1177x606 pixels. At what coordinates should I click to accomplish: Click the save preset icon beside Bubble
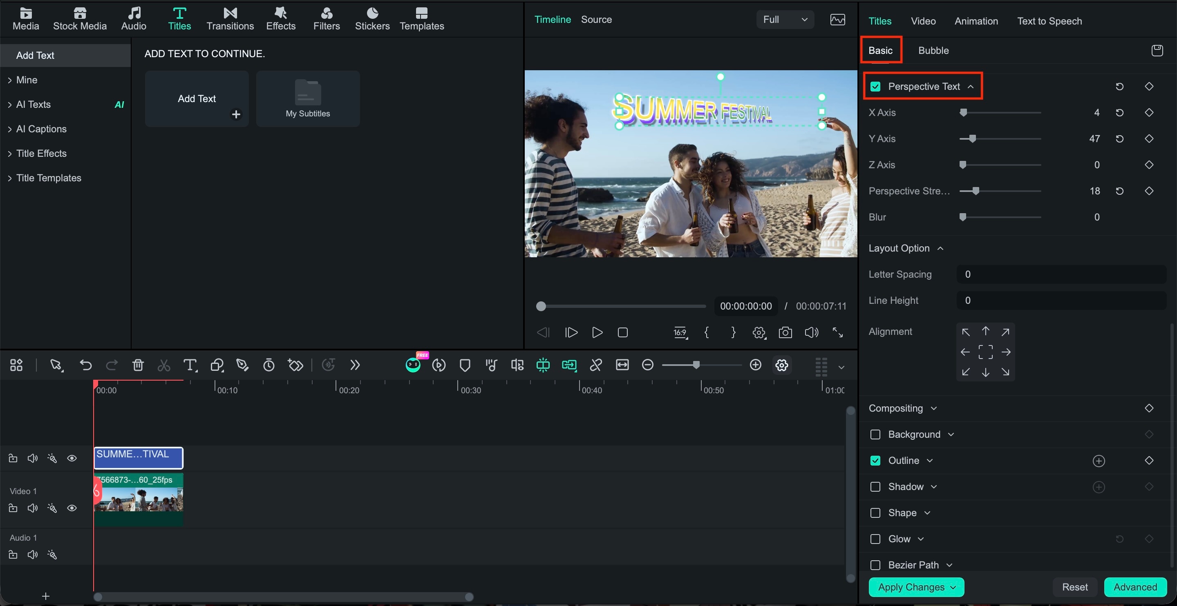click(x=1157, y=50)
